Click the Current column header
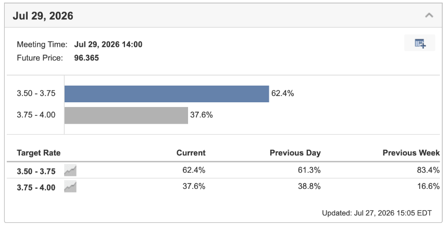The image size is (448, 227). pos(191,153)
